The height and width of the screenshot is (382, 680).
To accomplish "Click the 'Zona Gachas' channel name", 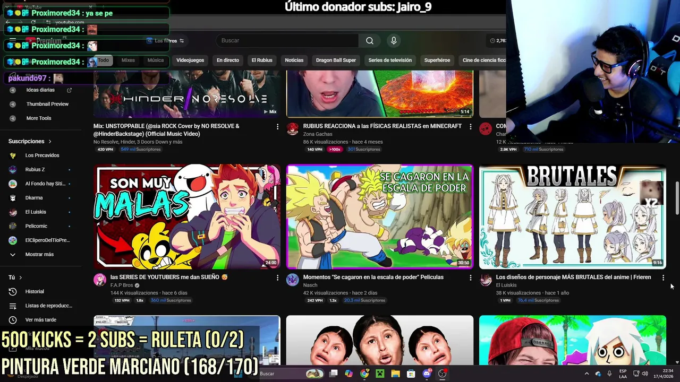I will [318, 134].
